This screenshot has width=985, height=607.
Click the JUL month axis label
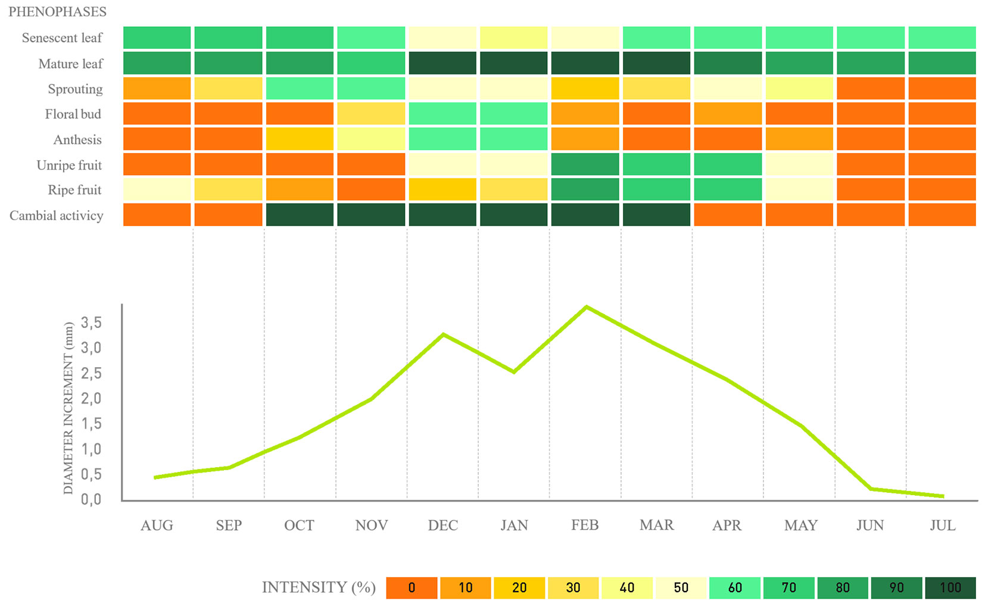942,525
